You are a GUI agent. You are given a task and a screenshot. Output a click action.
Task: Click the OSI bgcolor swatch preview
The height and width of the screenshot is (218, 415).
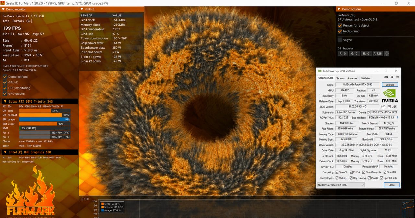[x=386, y=54]
